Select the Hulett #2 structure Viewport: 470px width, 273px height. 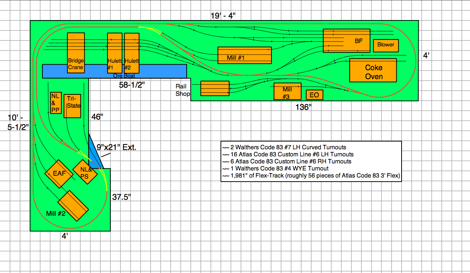tap(132, 53)
